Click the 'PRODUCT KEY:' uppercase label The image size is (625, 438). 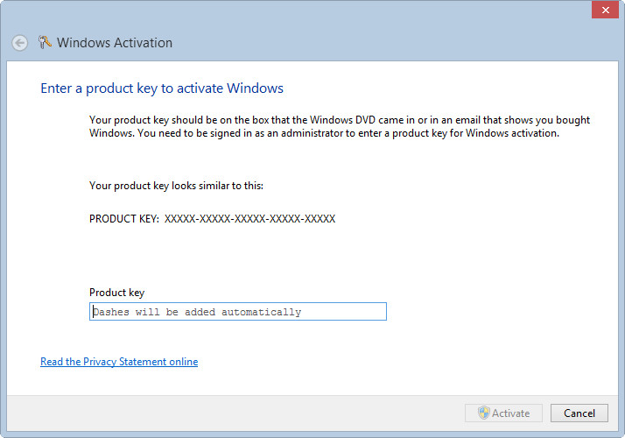click(123, 219)
